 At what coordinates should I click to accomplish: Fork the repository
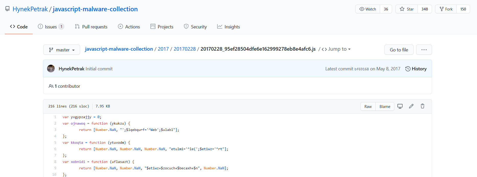[446, 9]
